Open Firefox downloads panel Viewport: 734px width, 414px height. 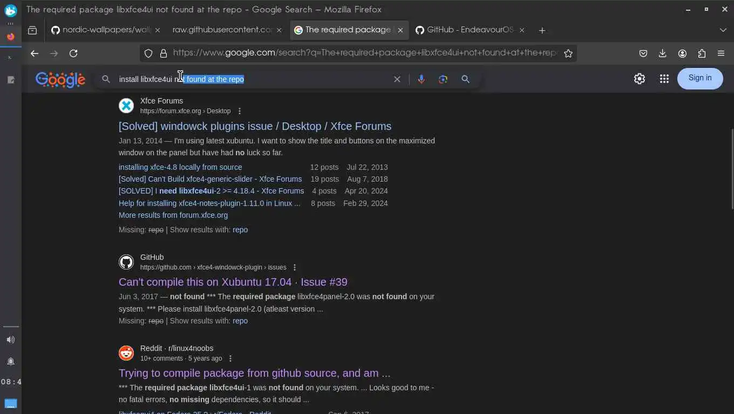click(x=663, y=53)
